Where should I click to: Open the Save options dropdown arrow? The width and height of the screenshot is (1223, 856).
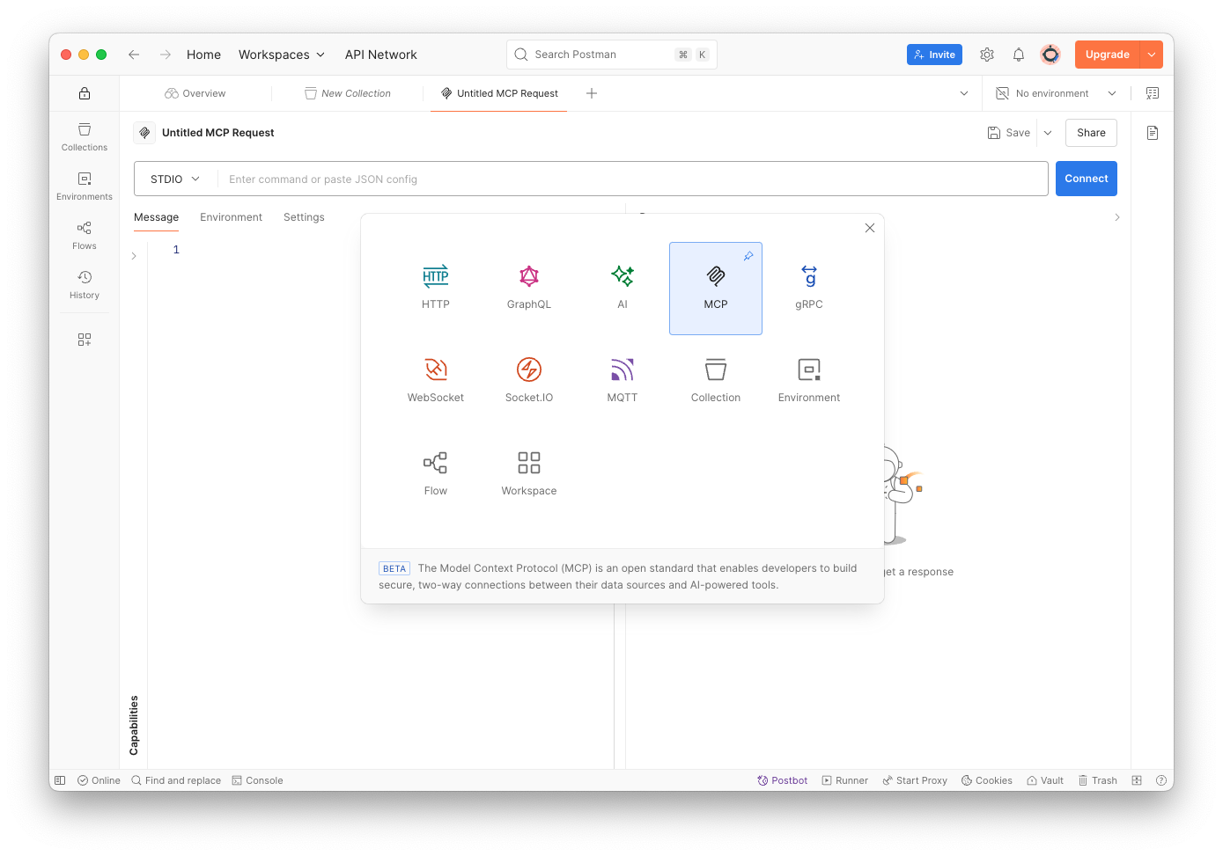point(1048,133)
